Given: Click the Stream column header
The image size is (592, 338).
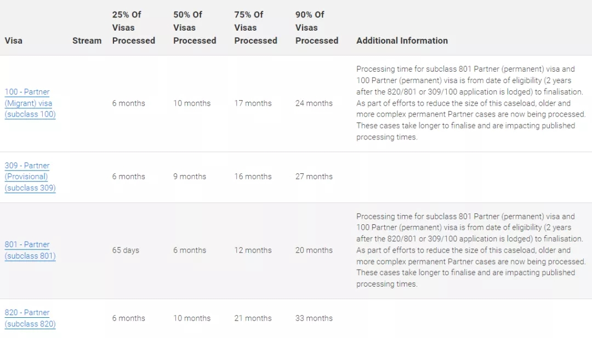Looking at the screenshot, I should click(x=87, y=40).
